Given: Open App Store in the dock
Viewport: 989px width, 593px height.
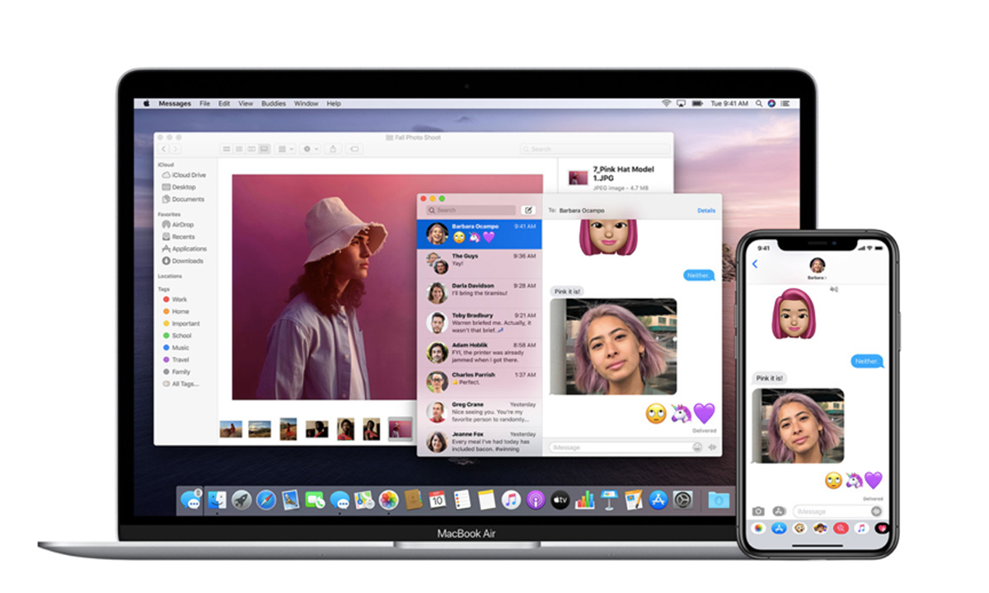Looking at the screenshot, I should 659,499.
